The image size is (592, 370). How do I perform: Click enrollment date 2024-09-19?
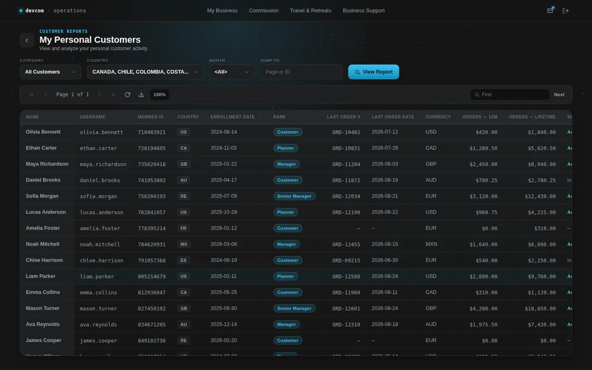pyautogui.click(x=224, y=260)
